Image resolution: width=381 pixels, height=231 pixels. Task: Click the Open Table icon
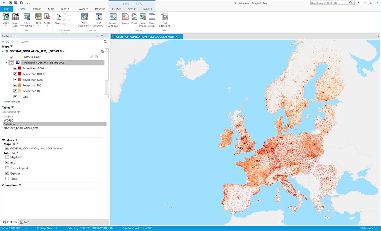pos(15,20)
